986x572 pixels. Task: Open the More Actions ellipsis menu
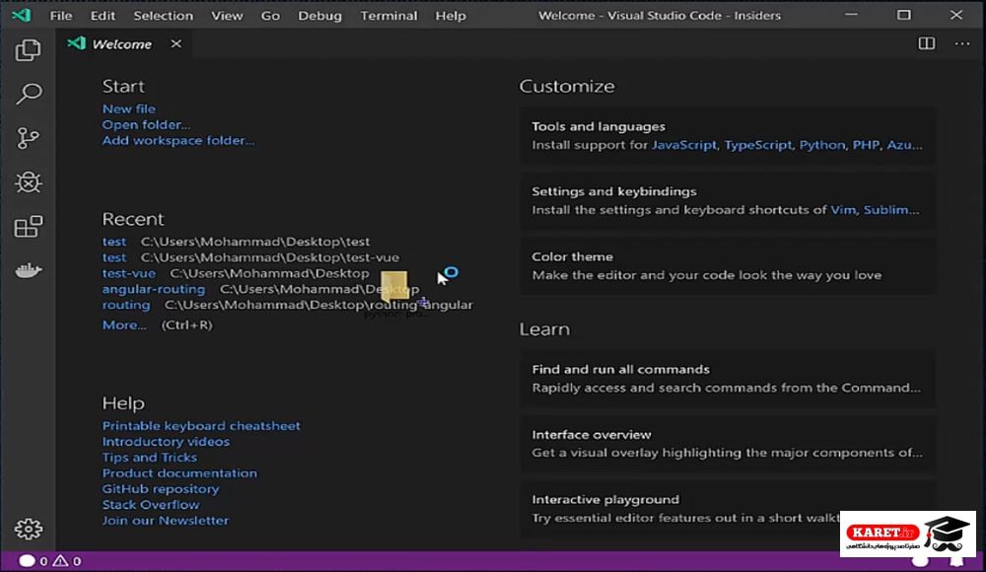pyautogui.click(x=962, y=43)
